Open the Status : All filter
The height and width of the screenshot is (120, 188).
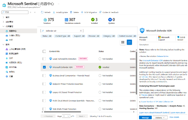47,36
